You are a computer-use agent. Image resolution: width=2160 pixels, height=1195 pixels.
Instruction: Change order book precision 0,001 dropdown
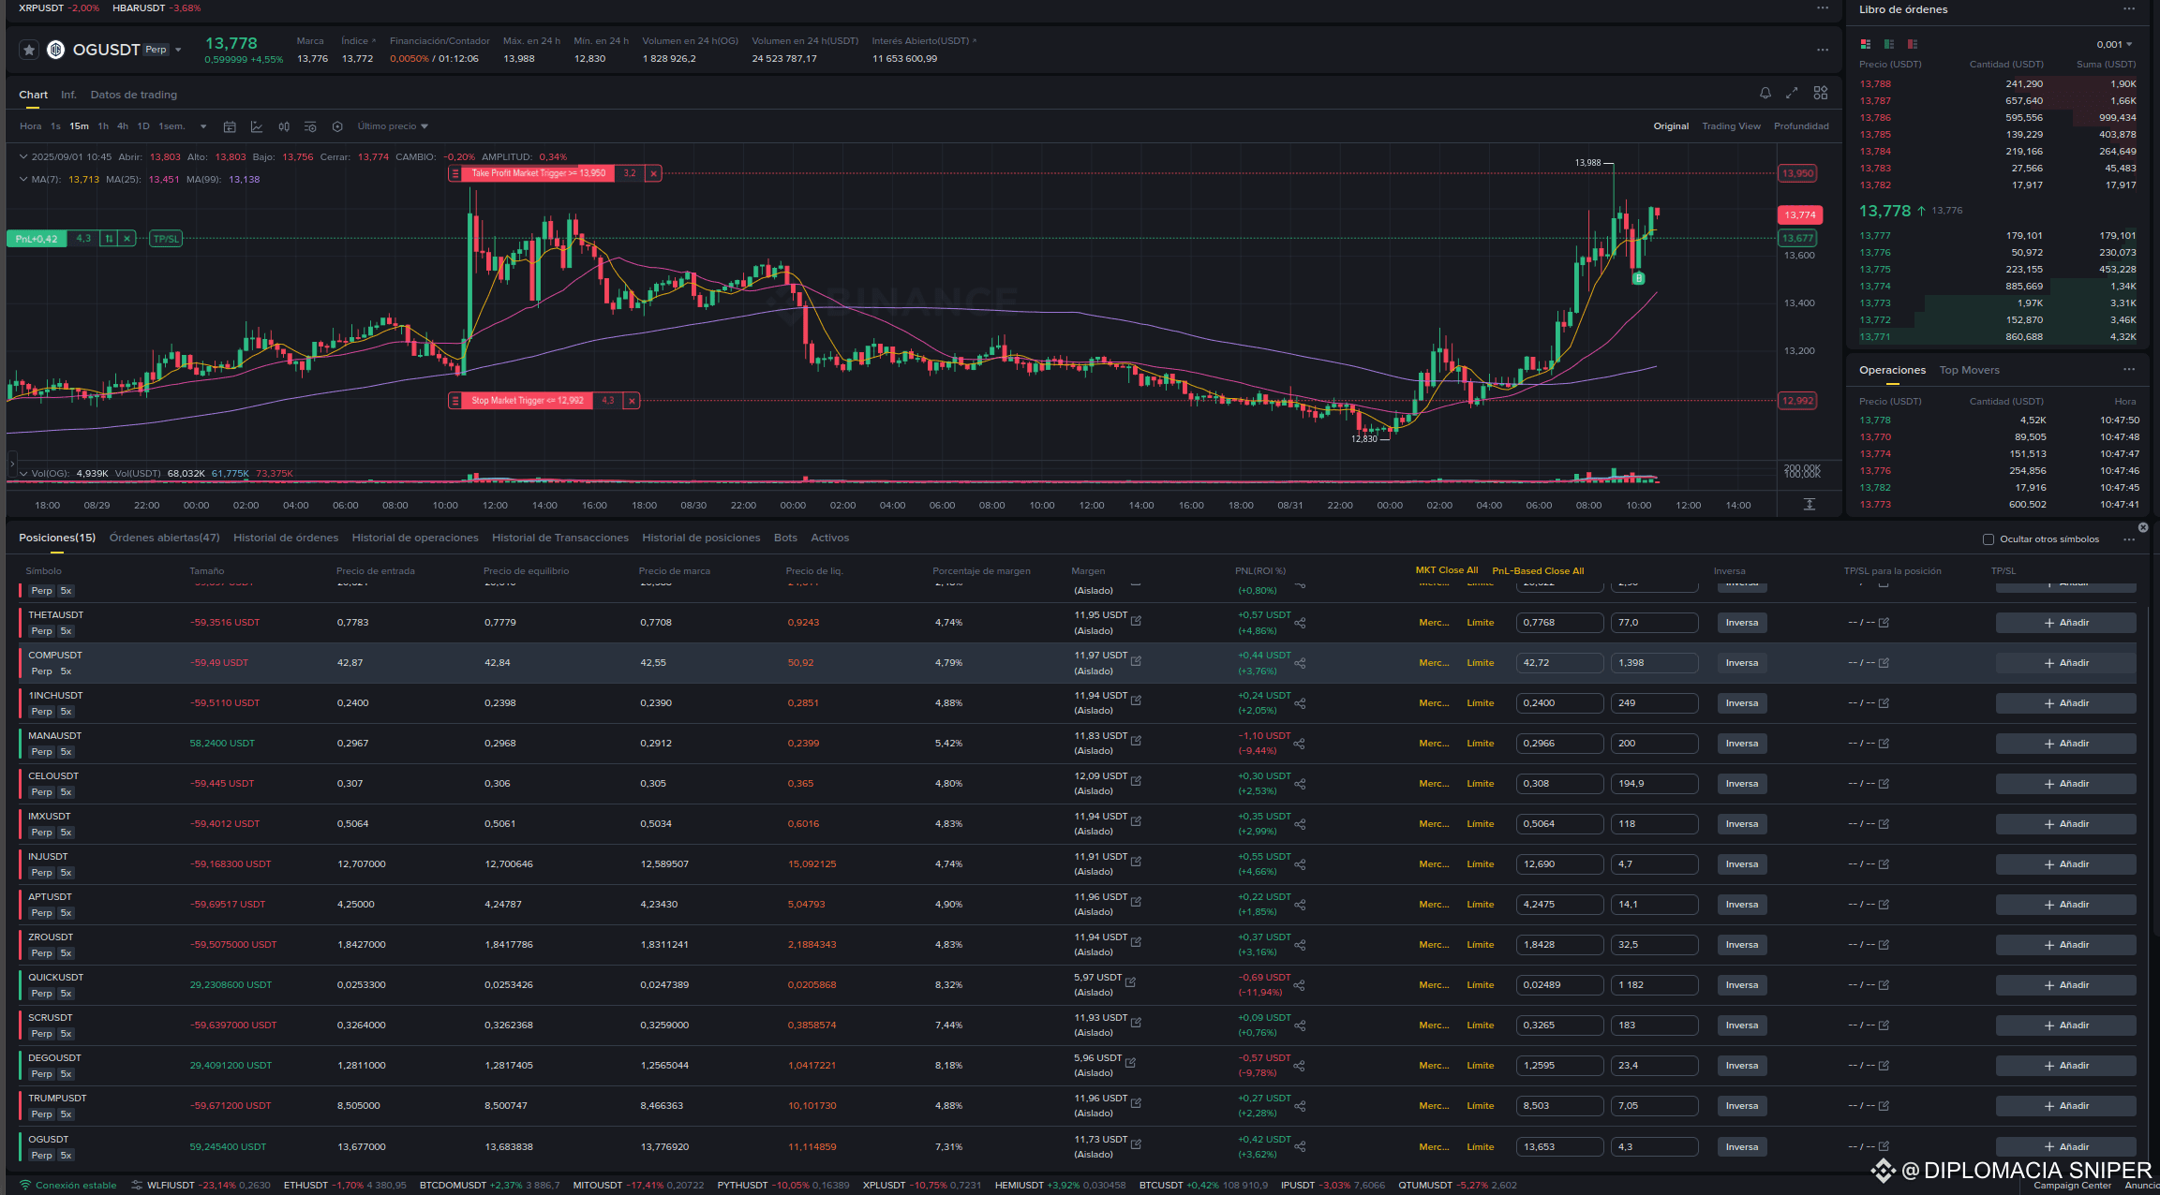(x=2114, y=44)
